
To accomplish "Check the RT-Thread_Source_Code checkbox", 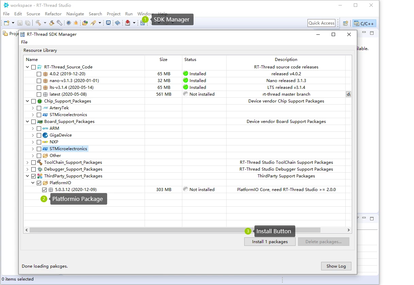I will click(33, 67).
